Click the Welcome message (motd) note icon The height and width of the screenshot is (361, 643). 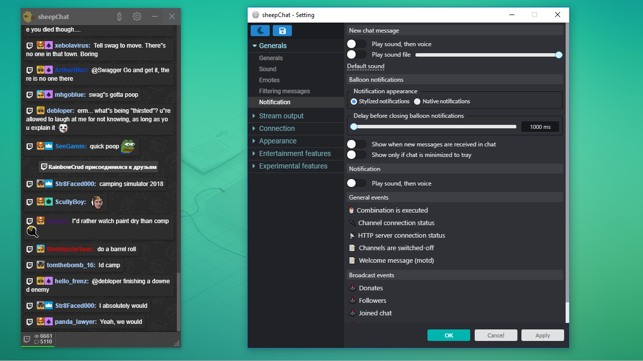[x=352, y=260]
